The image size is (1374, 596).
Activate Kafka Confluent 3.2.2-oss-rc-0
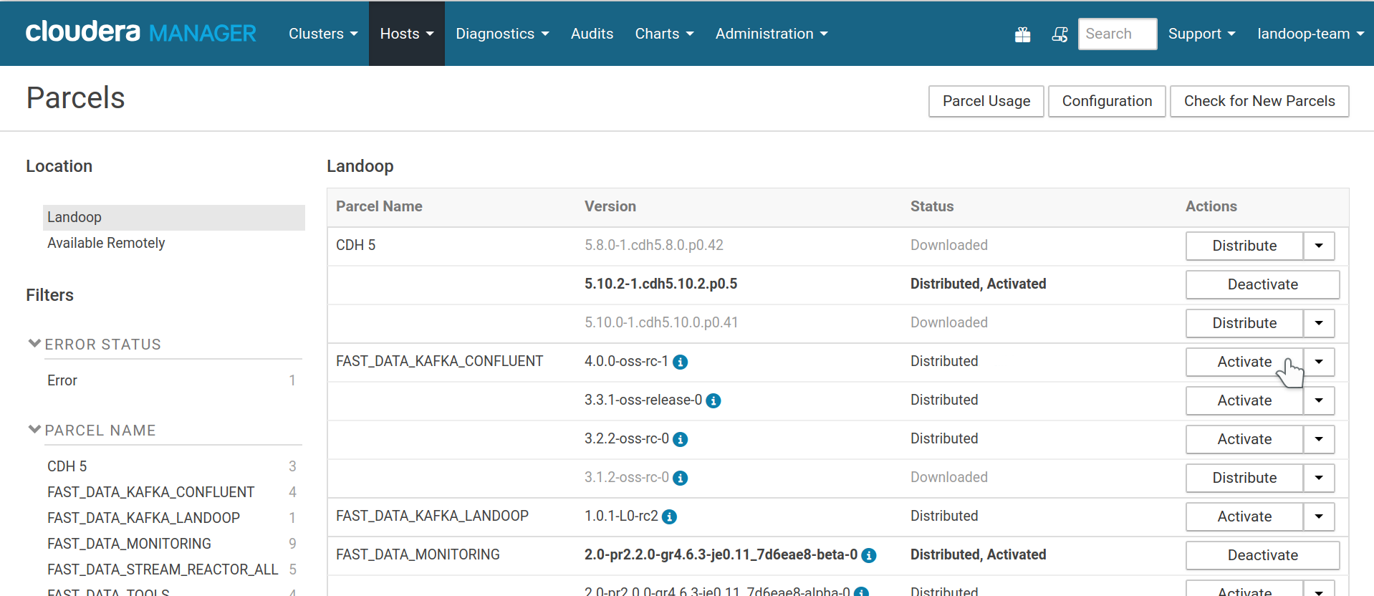[1244, 439]
